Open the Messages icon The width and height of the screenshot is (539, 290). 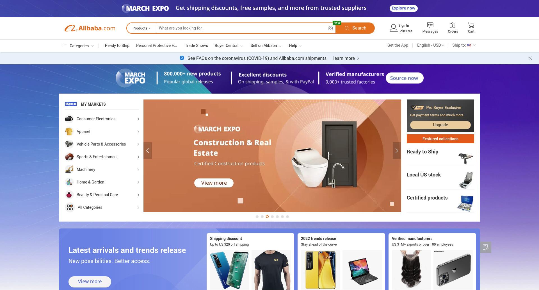[x=430, y=25]
